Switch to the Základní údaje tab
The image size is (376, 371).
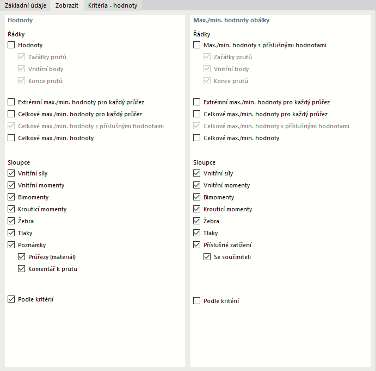pos(25,5)
